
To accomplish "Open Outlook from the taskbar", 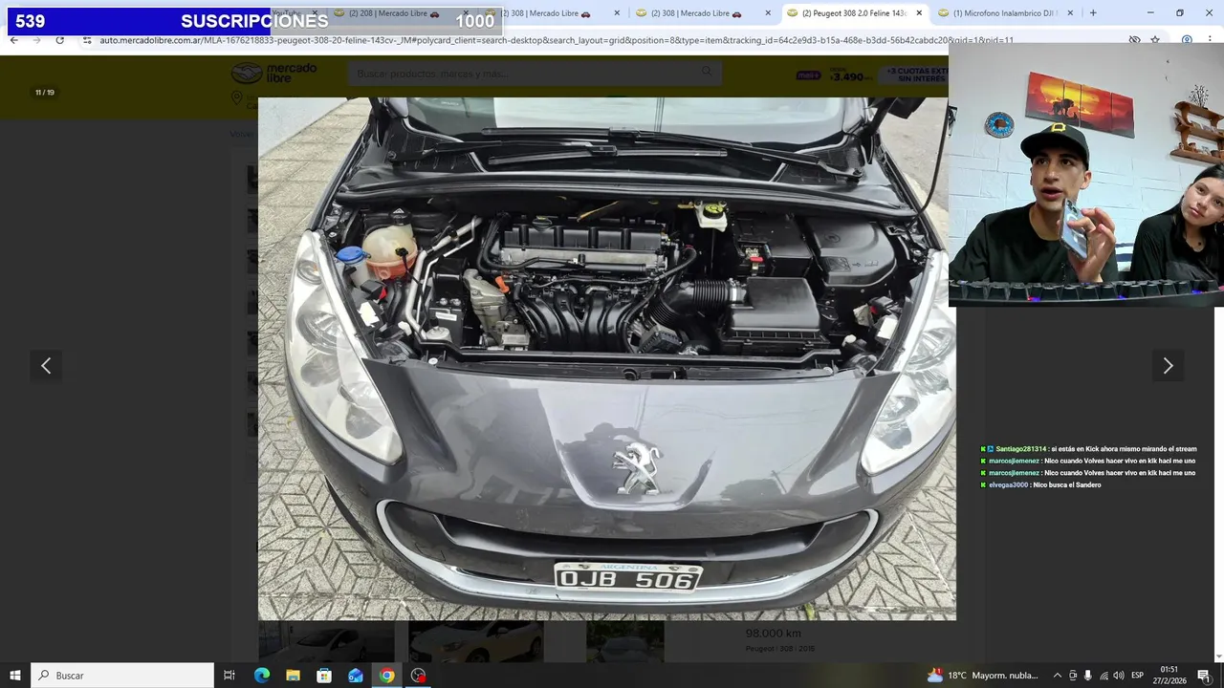I will (x=356, y=676).
